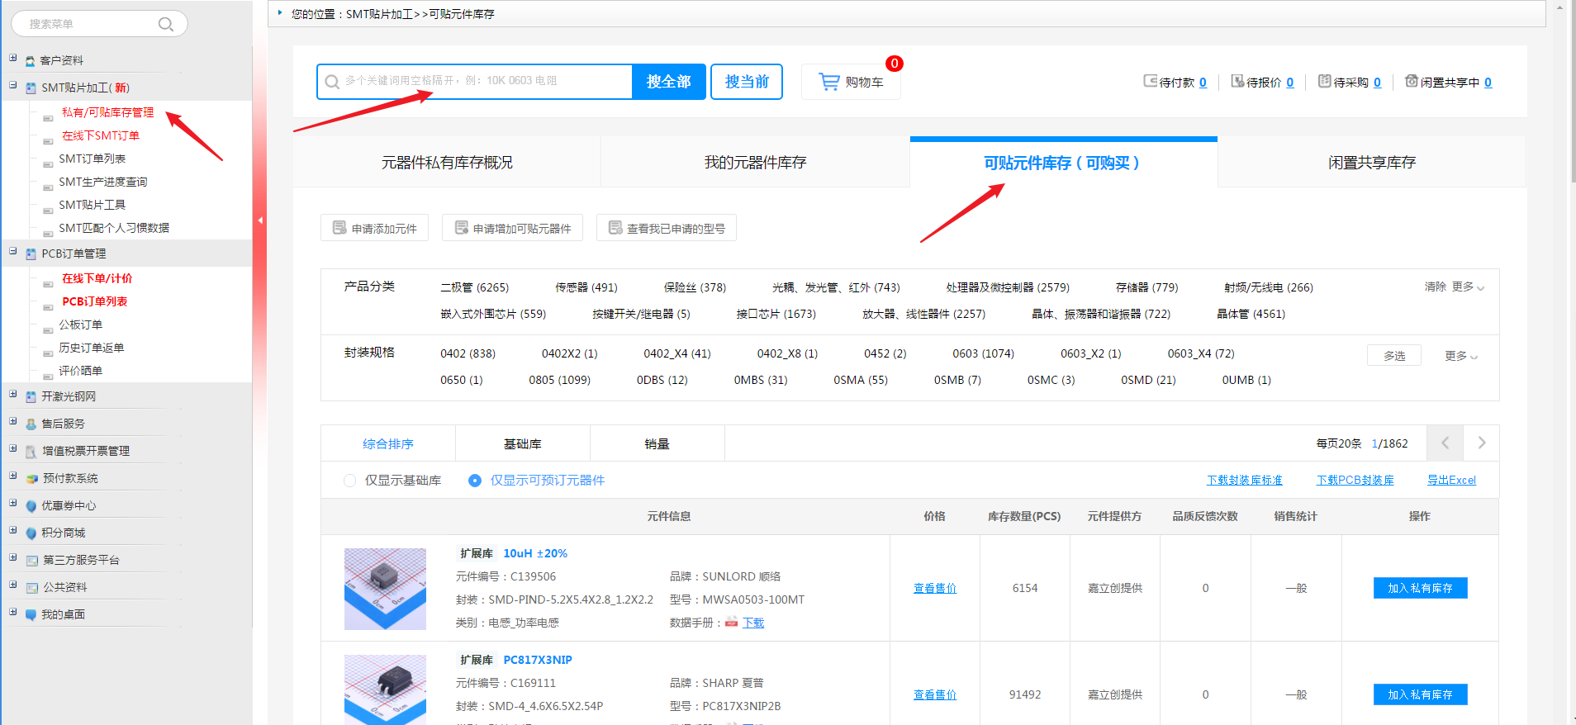The image size is (1576, 725).
Task: Select 仅显示基础库 radio option
Action: point(350,481)
